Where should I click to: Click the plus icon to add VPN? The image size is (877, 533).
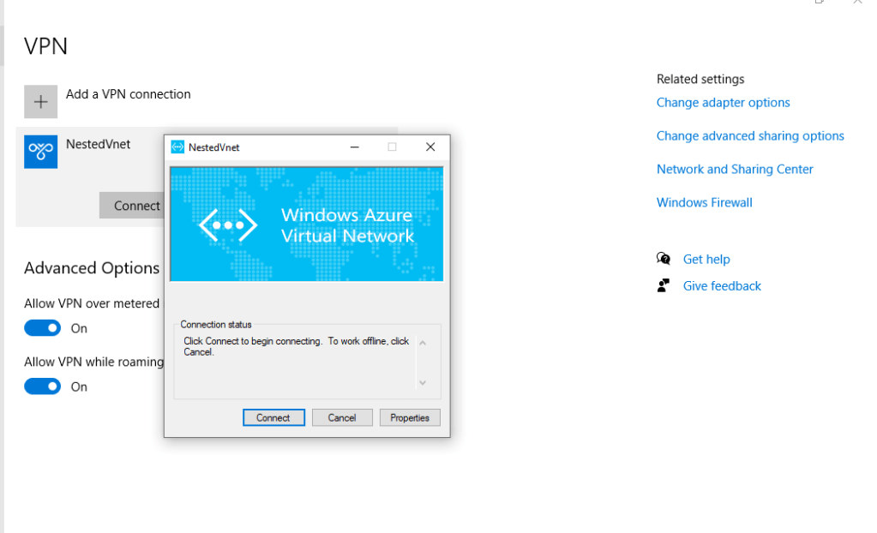click(40, 101)
